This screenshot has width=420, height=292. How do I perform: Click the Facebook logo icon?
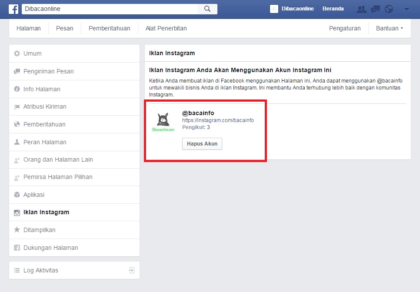[x=13, y=9]
